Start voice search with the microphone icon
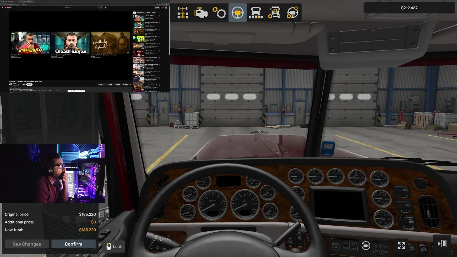This screenshot has height=257, width=457. click(x=106, y=7)
